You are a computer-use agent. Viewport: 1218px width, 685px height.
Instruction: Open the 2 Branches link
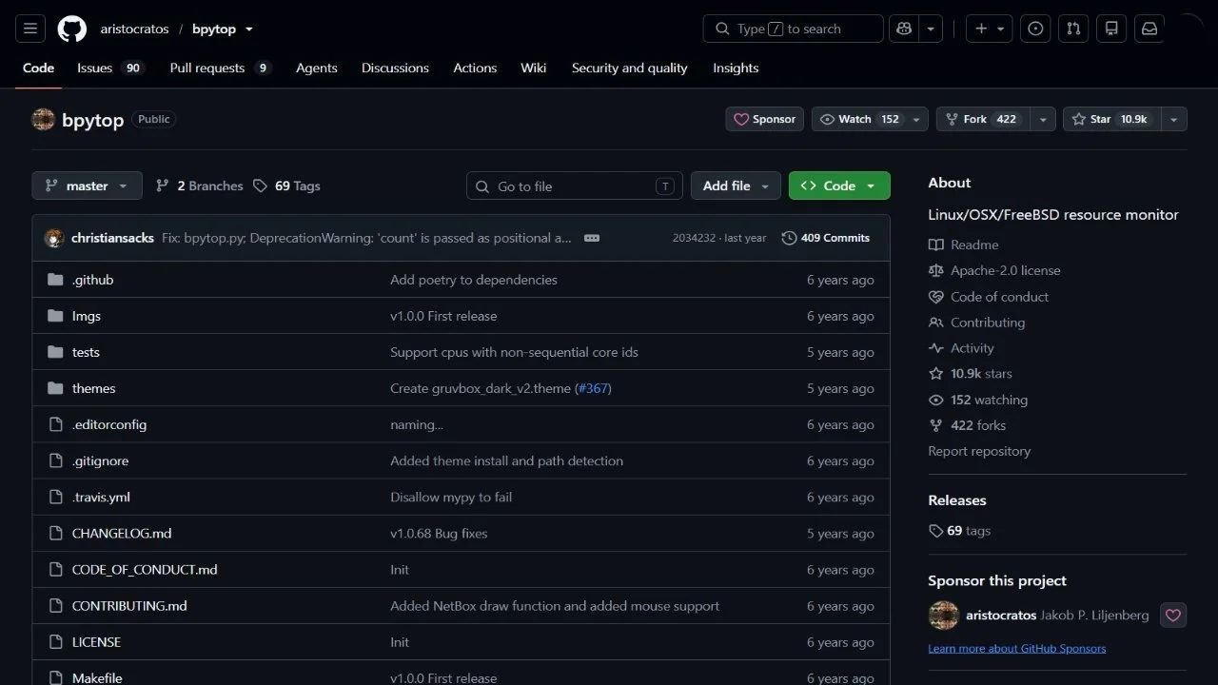[x=200, y=186]
